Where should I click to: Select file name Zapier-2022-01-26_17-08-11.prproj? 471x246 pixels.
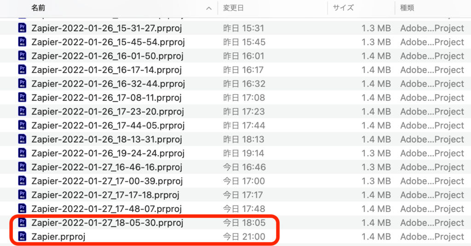pos(107,97)
